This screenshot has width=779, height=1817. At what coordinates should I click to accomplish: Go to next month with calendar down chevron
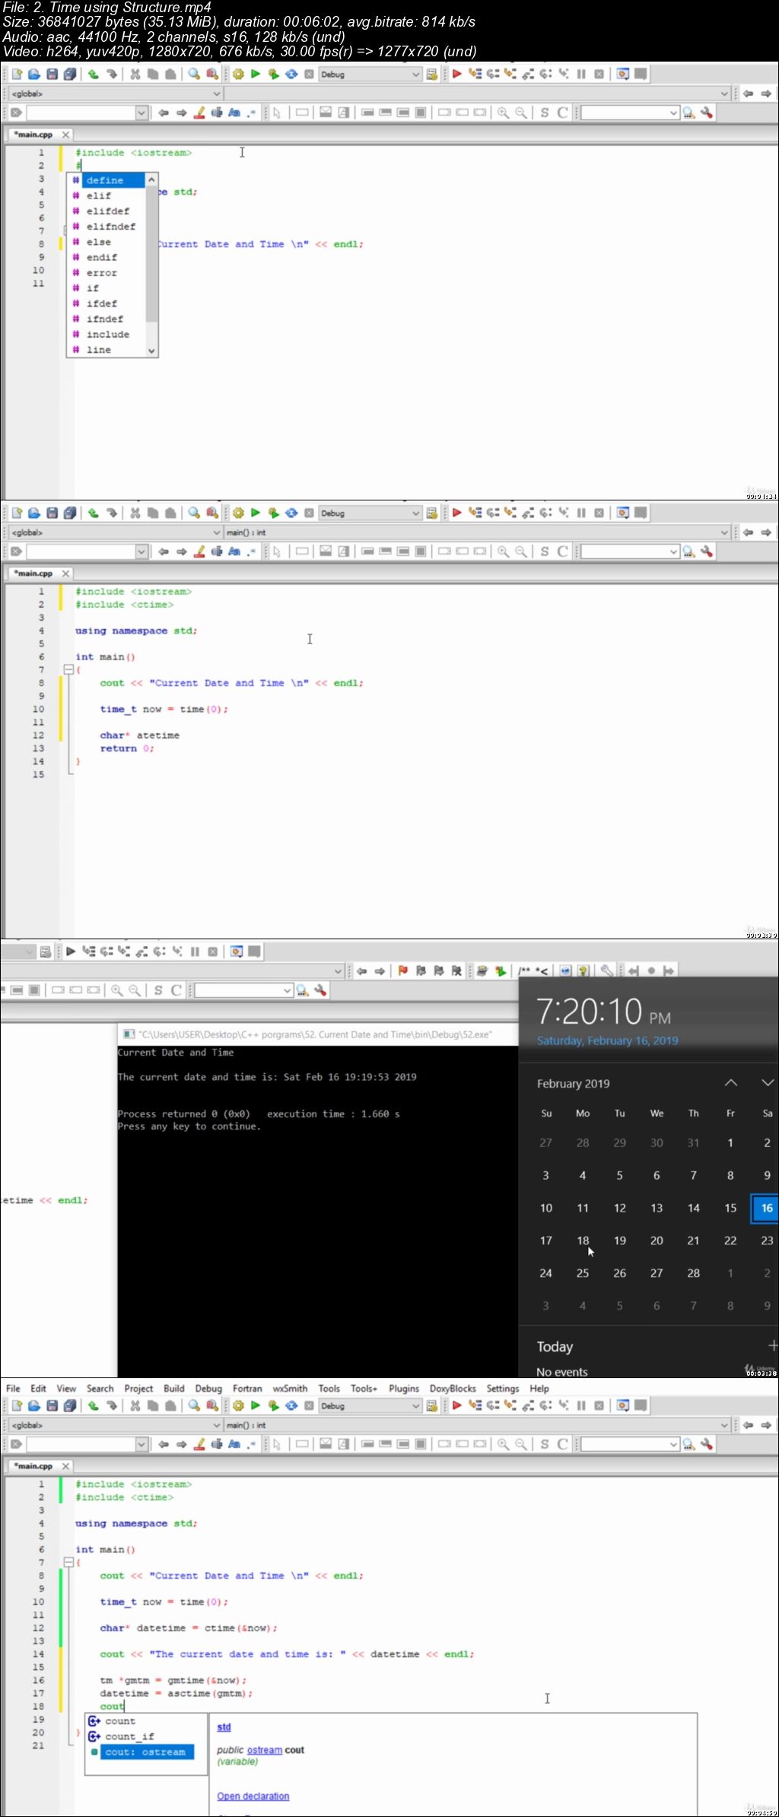coord(768,1082)
